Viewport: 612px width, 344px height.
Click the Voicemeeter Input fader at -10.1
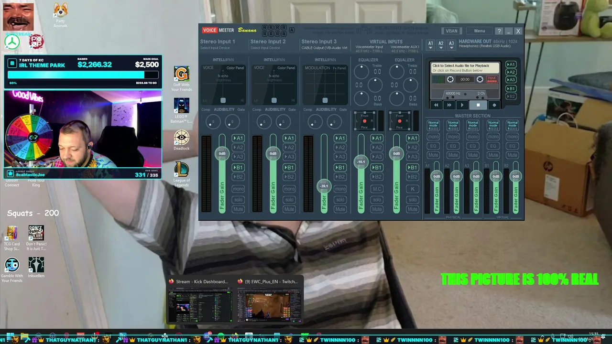tap(361, 162)
